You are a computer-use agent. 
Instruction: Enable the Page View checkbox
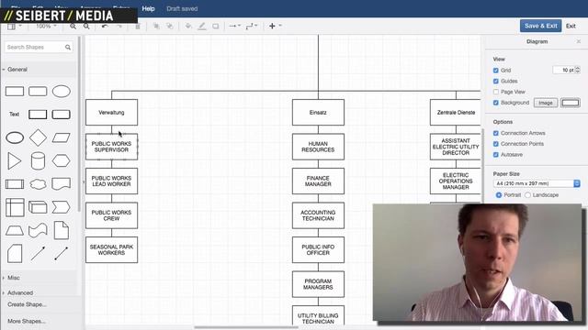[496, 92]
